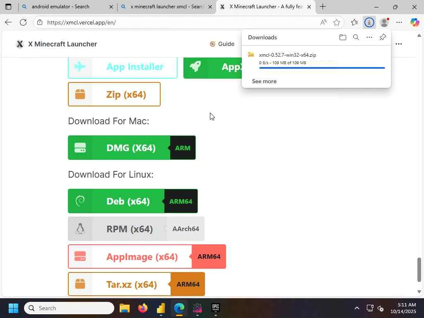Image resolution: width=424 pixels, height=318 pixels.
Task: Pin the Downloads panel
Action: 383,37
